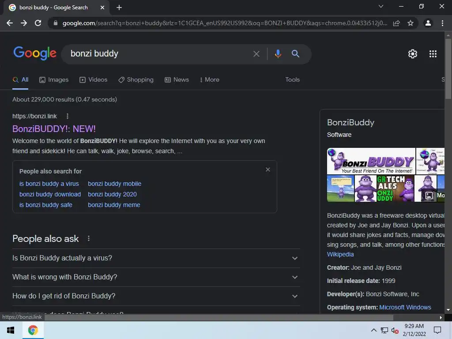Viewport: 452px width, 339px height.
Task: Open options for bonzi.link result
Action: 68,116
